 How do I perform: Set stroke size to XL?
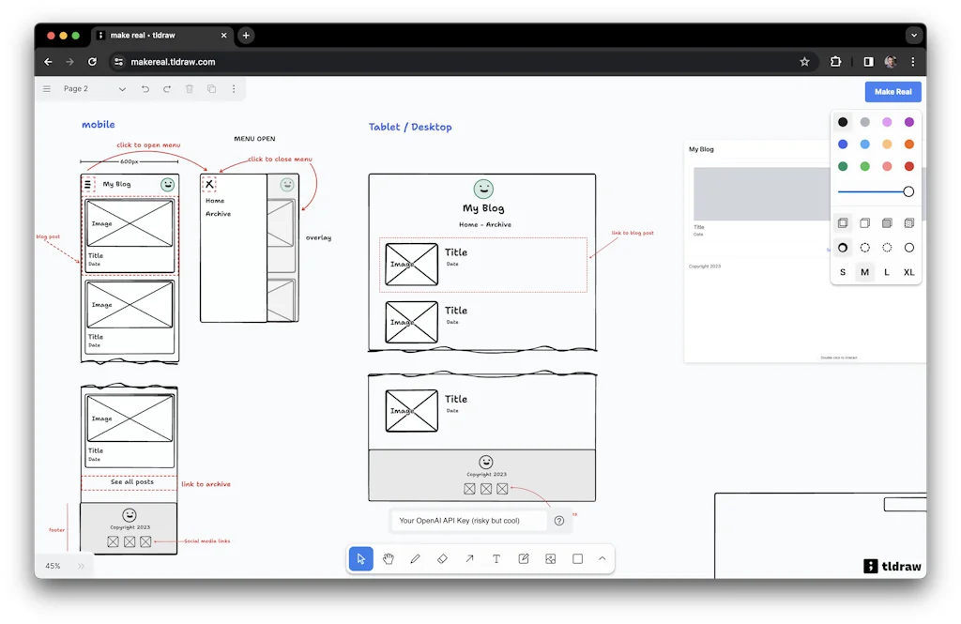tap(908, 272)
